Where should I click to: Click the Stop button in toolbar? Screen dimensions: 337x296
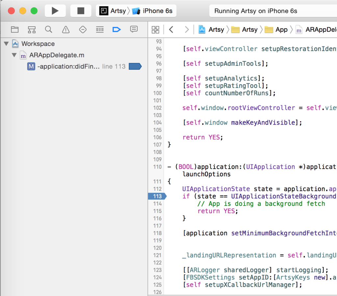point(81,11)
